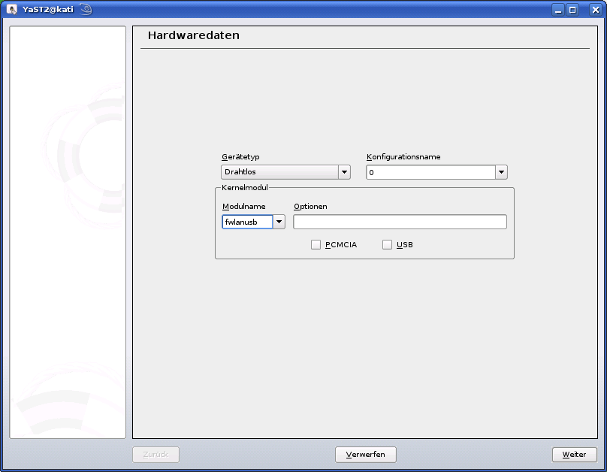Image resolution: width=607 pixels, height=472 pixels.
Task: Click the Weiter button
Action: coord(575,455)
